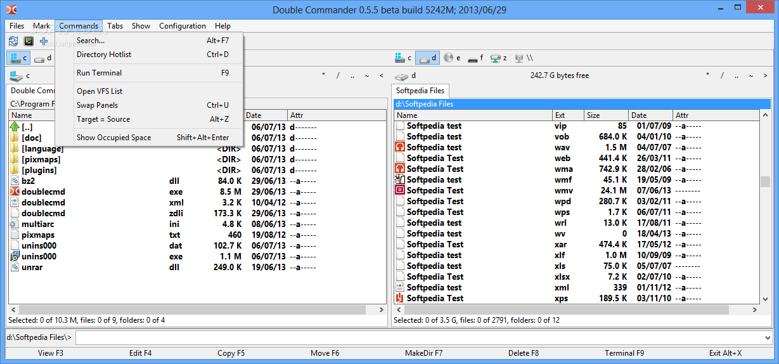This screenshot has width=779, height=364.
Task: Click the Move F6 button
Action: 325,353
